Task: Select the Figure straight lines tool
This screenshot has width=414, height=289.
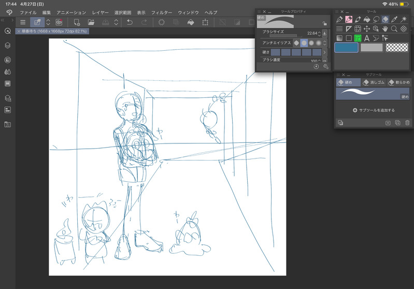Action: (339, 29)
